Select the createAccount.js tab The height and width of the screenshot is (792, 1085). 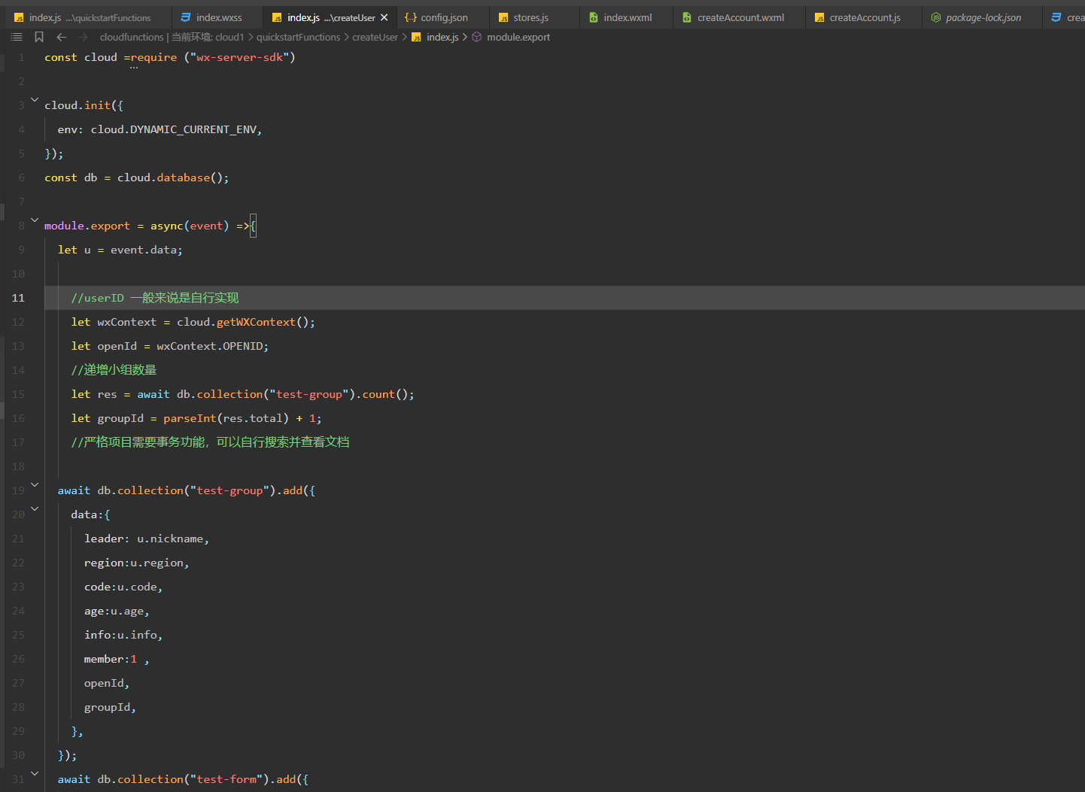864,17
